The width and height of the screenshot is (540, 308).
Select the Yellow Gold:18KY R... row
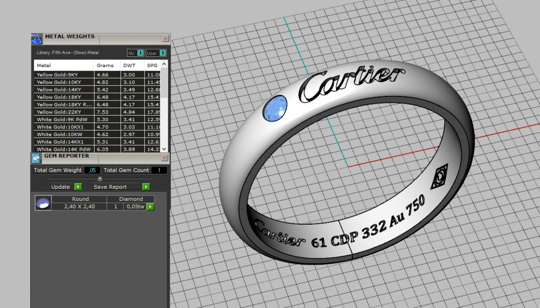click(x=98, y=104)
